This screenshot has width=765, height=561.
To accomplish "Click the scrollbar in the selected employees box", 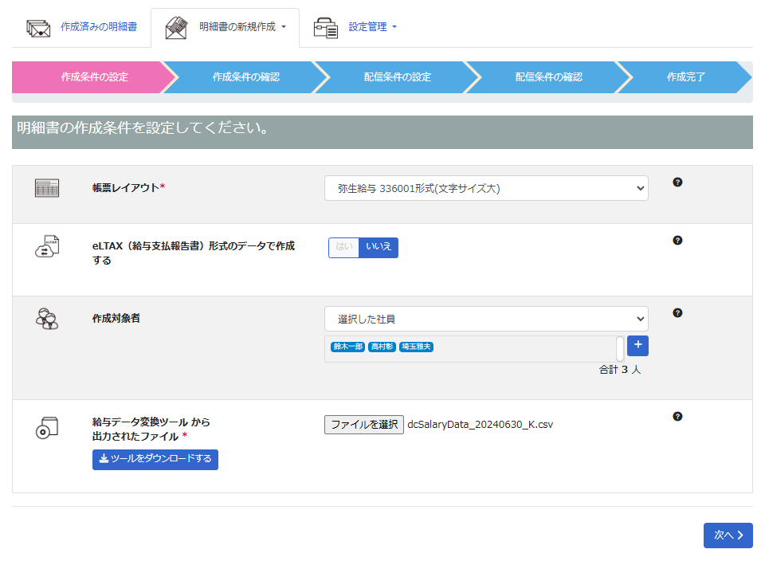I will [620, 348].
